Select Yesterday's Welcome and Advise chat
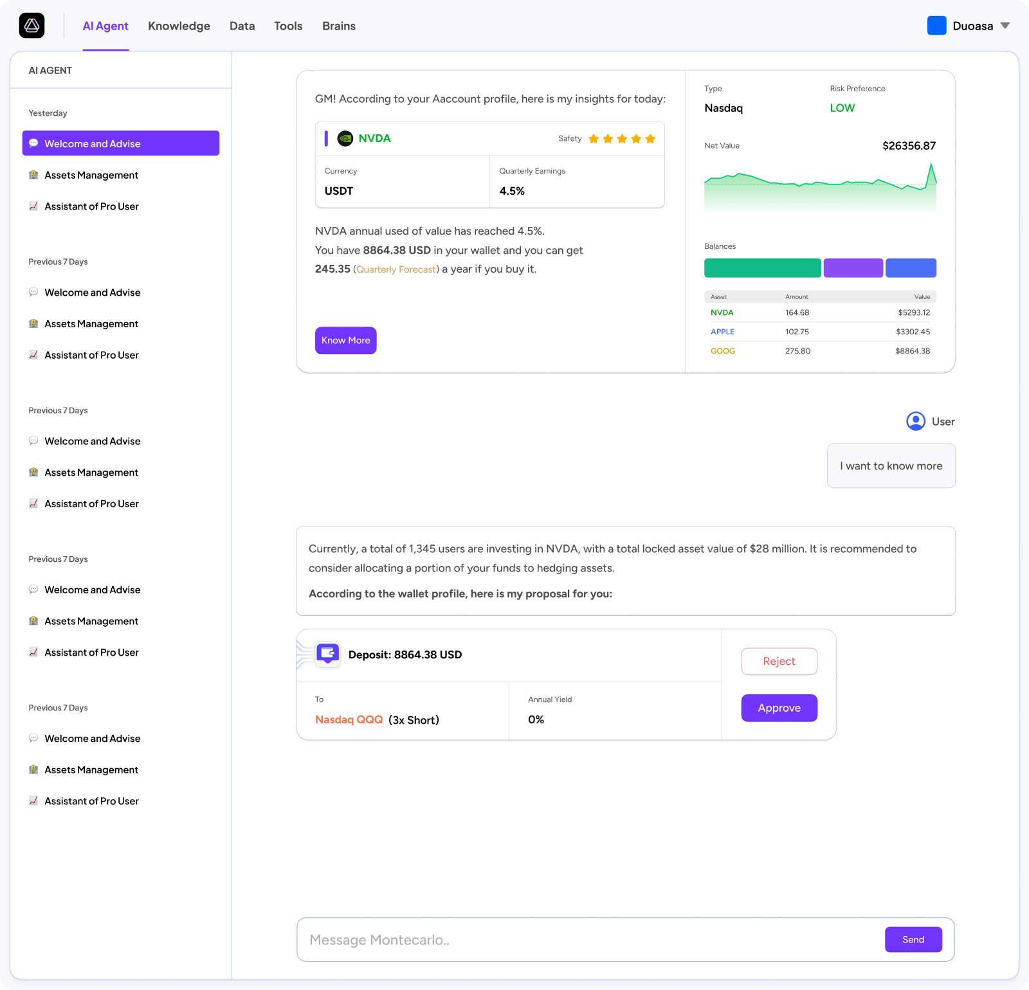1029x990 pixels. 121,143
